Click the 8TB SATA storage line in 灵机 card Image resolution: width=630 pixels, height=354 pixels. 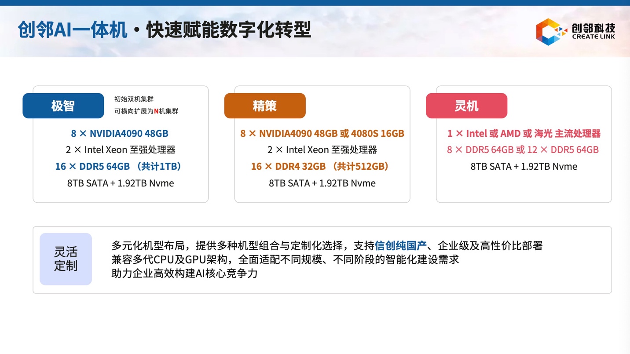524,166
